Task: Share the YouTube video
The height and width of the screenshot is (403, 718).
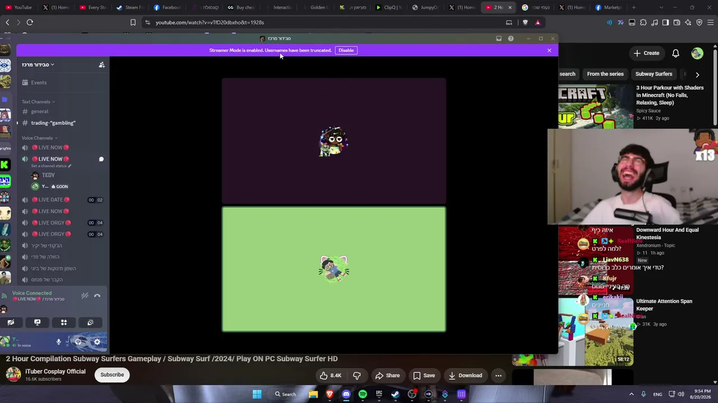Action: click(387, 376)
